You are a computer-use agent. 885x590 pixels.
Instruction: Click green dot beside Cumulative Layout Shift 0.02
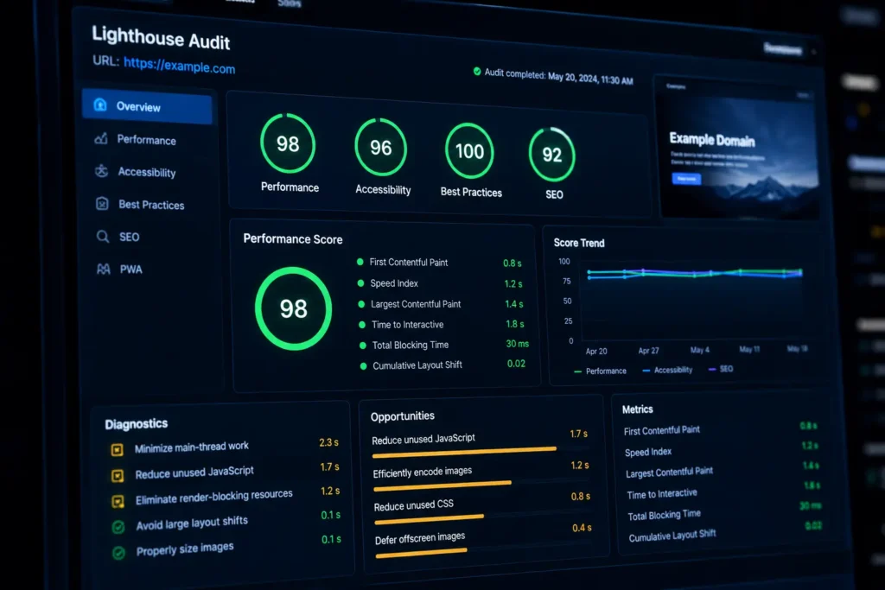coord(363,366)
